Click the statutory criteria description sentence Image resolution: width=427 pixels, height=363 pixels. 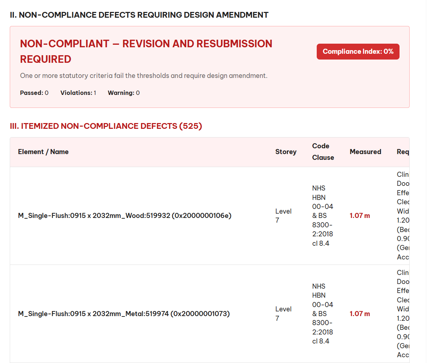click(144, 75)
